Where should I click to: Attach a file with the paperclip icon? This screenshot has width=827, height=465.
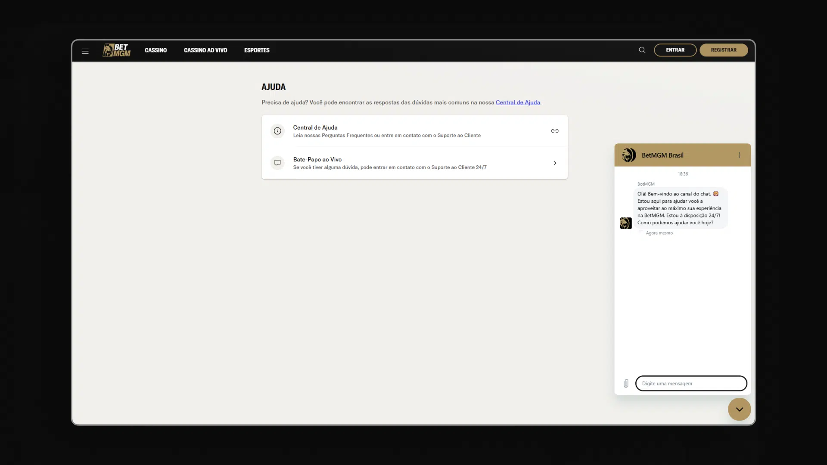pyautogui.click(x=626, y=383)
